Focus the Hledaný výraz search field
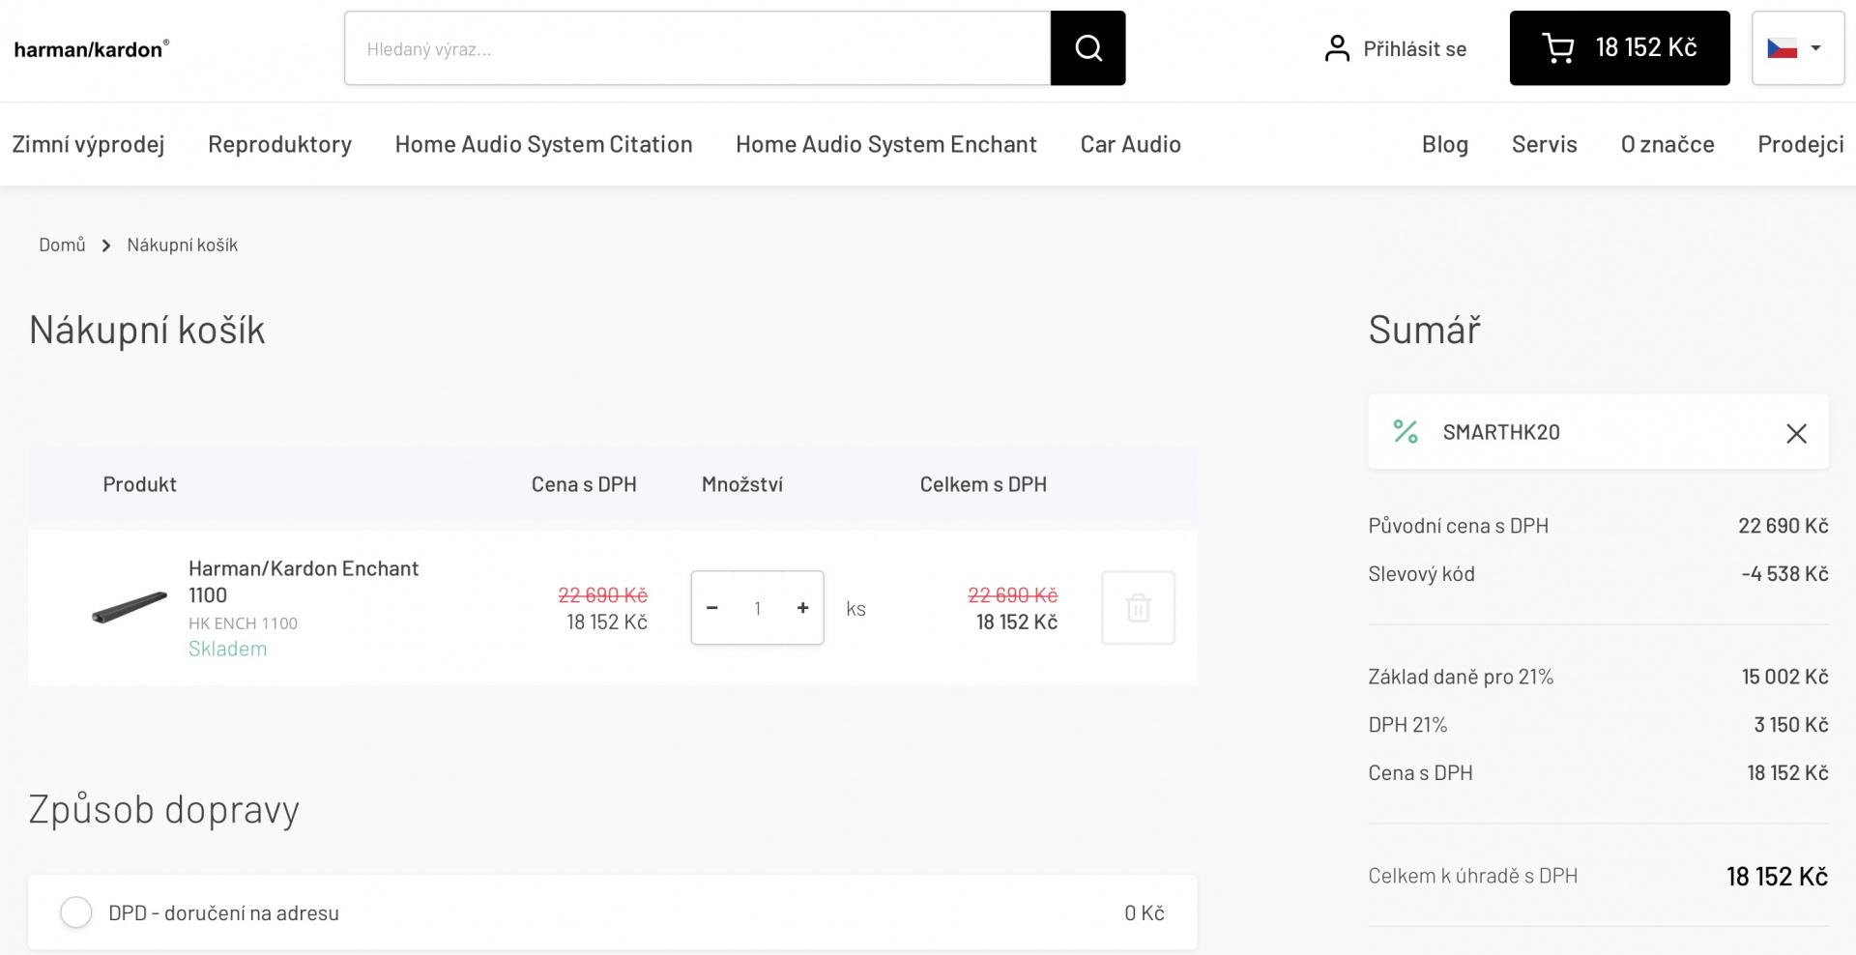 point(696,48)
